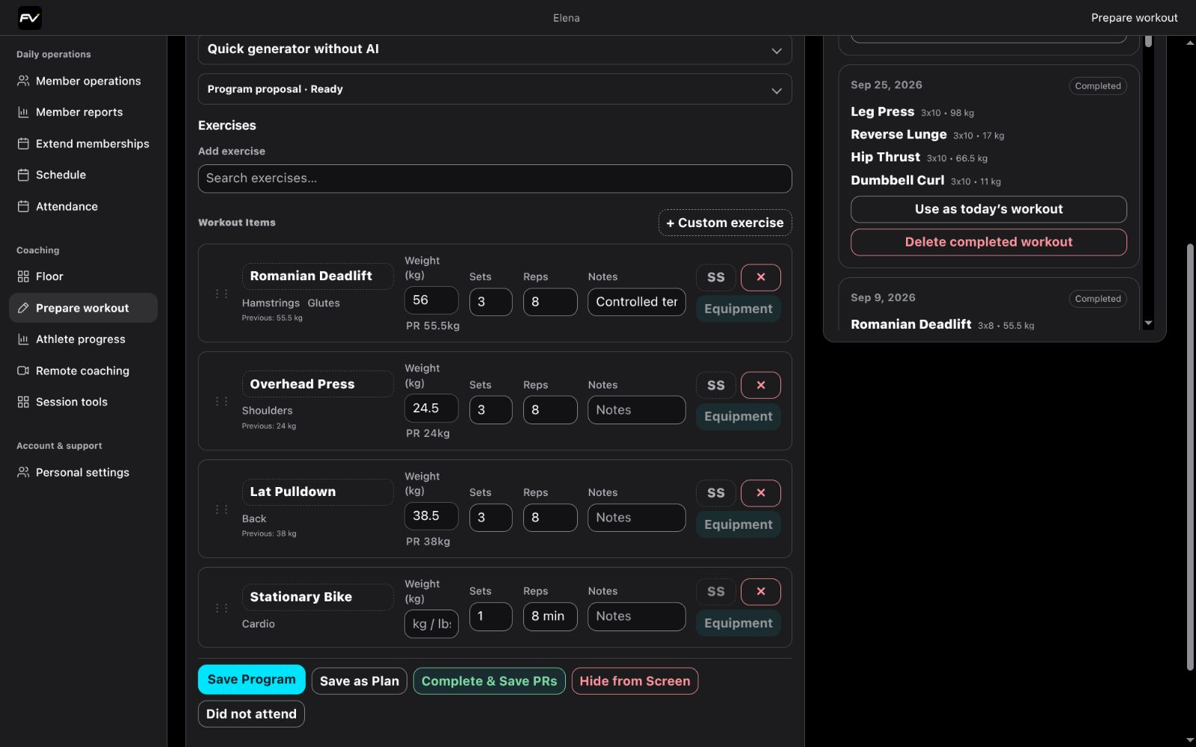Click the Personal settings user icon
Viewport: 1196px width, 747px height.
tap(23, 472)
